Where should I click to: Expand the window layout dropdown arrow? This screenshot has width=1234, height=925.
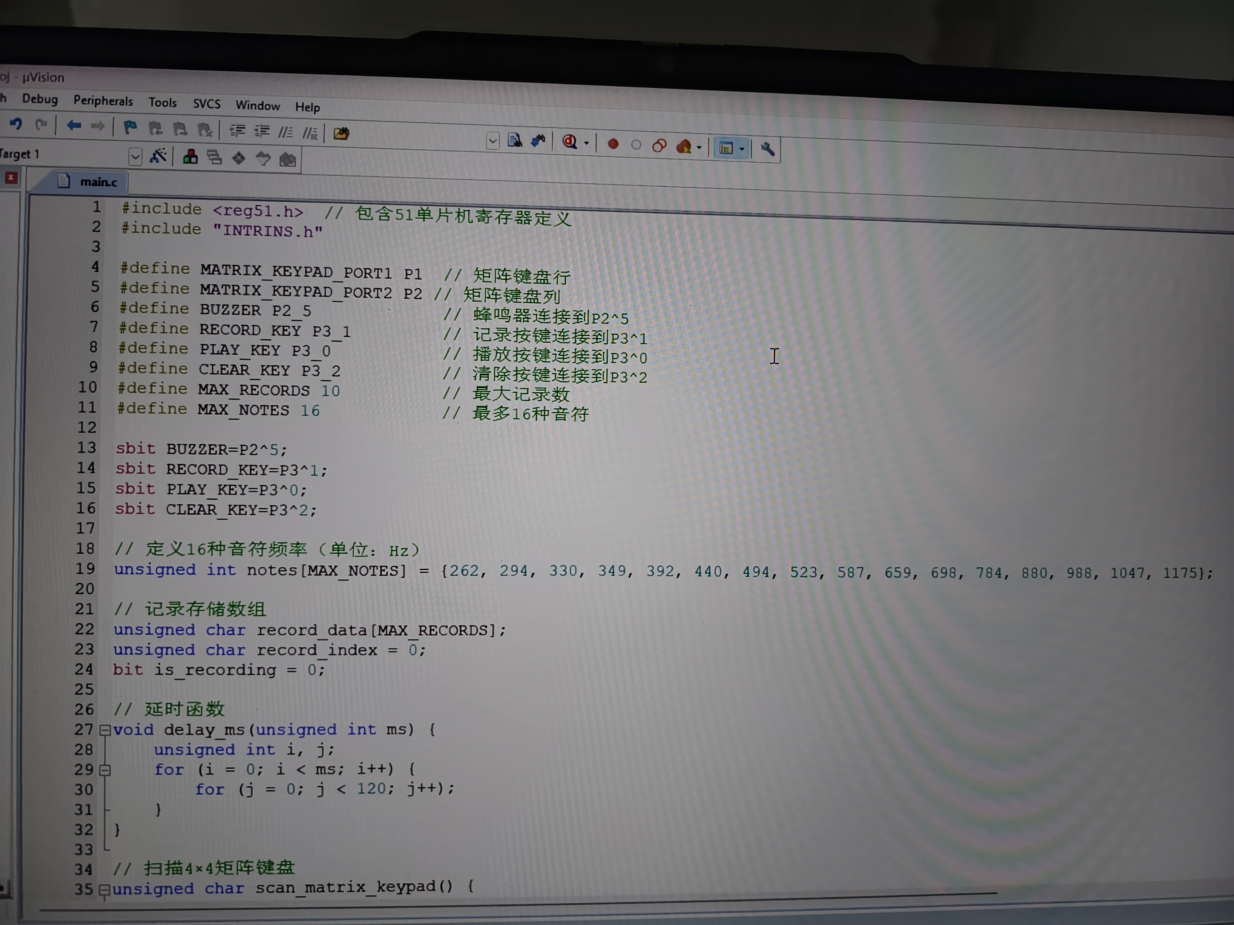742,149
